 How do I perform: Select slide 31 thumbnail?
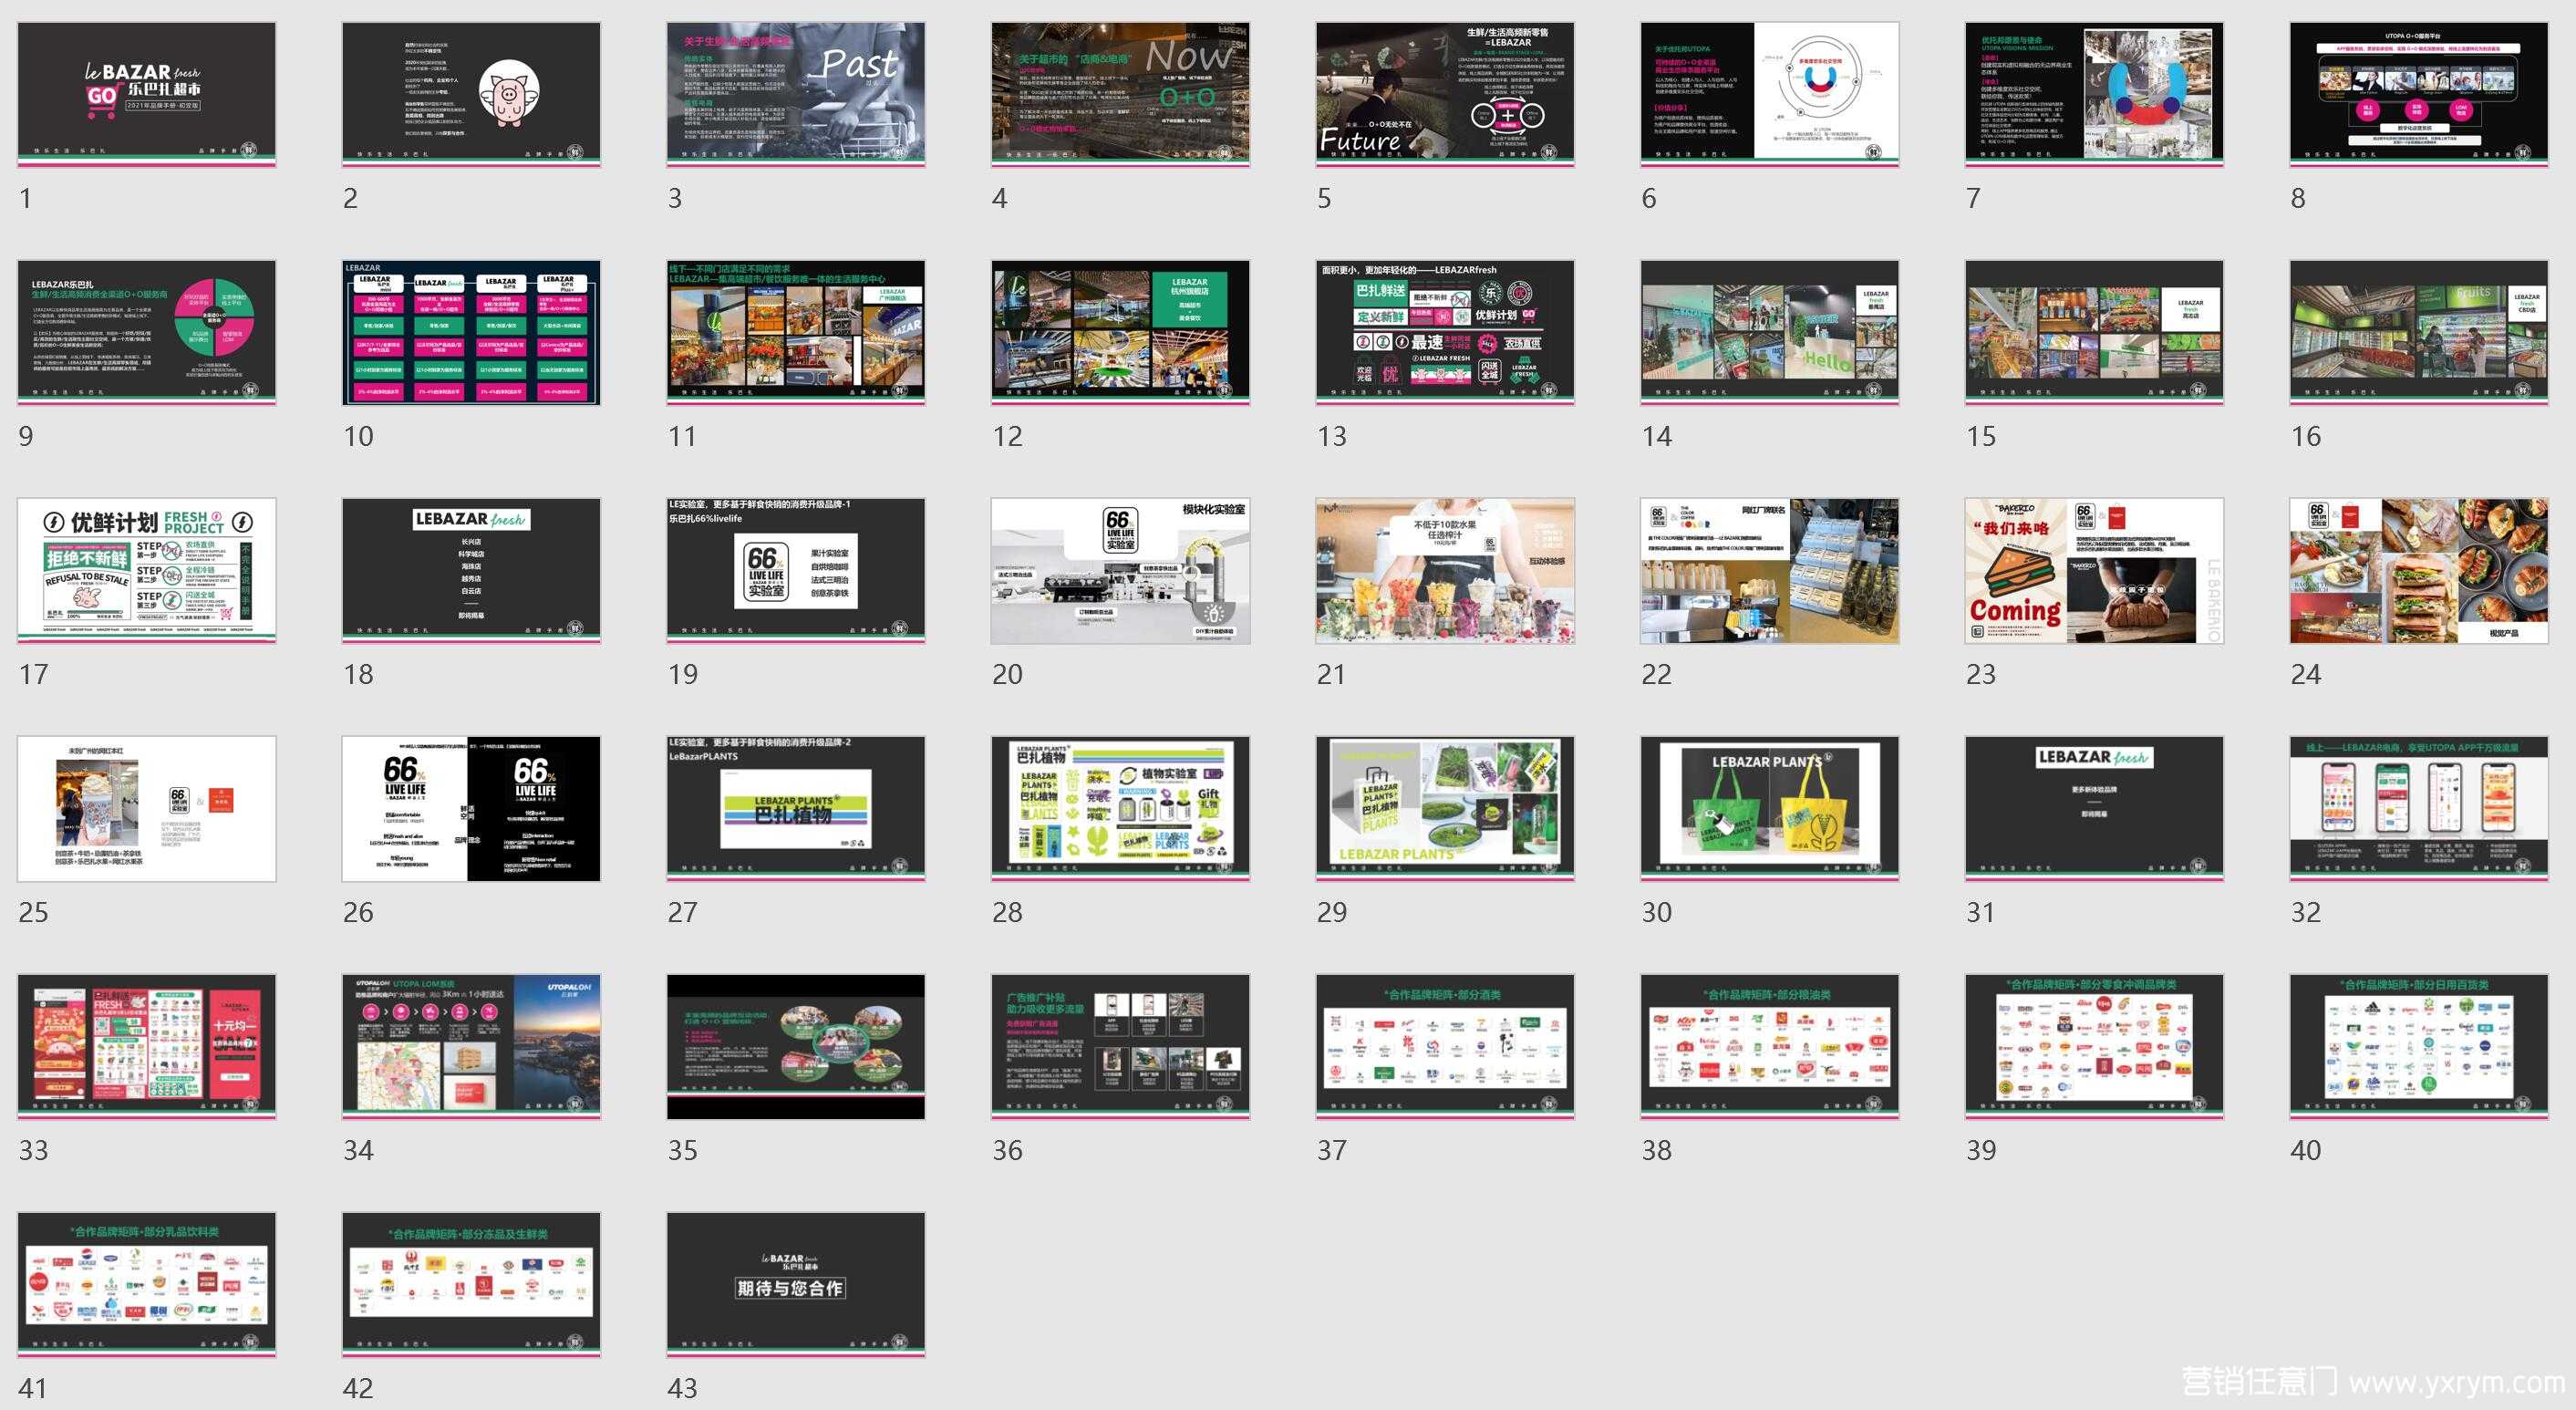click(2094, 808)
